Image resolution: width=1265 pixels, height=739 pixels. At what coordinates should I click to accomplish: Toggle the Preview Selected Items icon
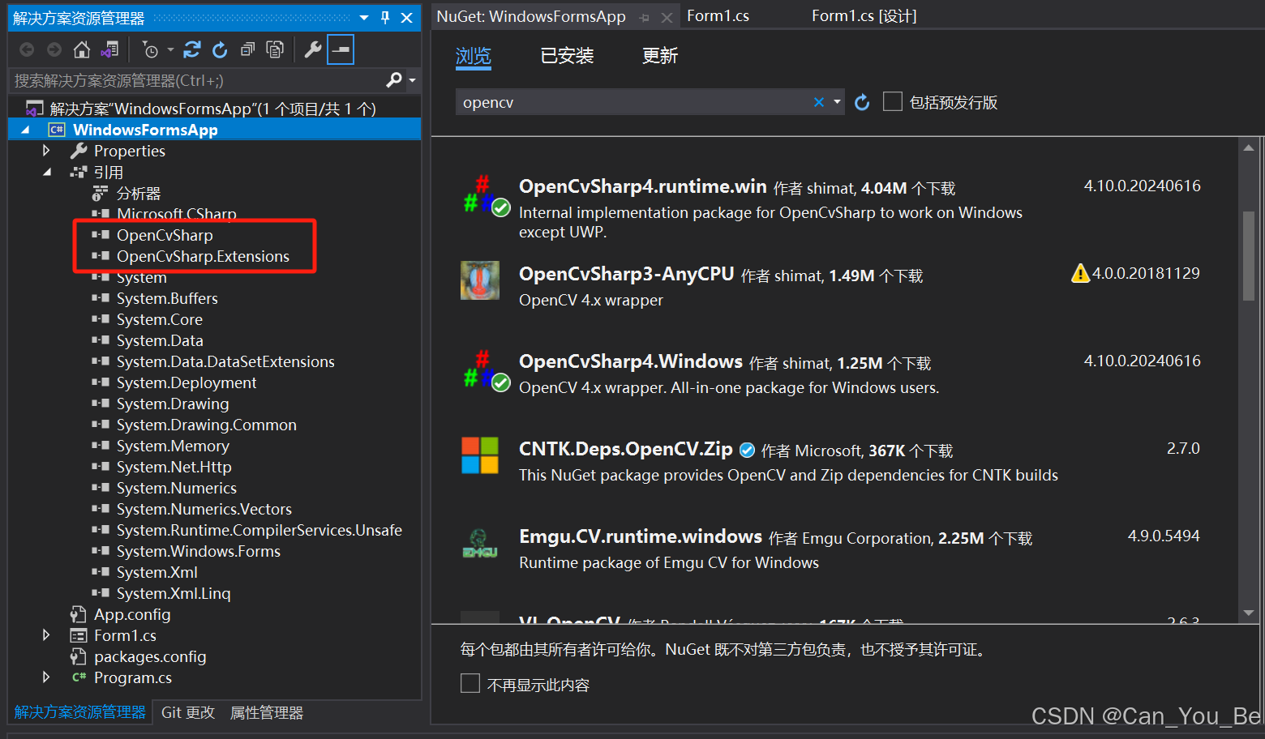coord(340,49)
